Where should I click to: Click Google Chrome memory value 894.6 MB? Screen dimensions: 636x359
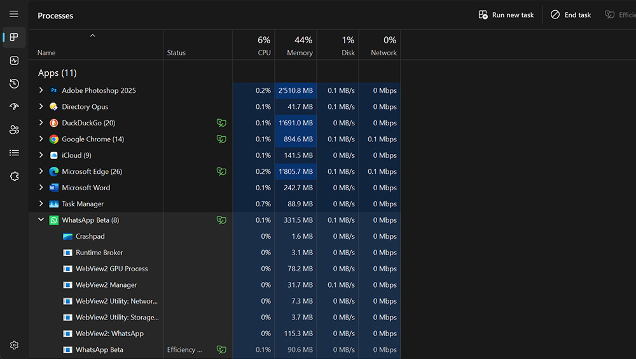point(298,139)
